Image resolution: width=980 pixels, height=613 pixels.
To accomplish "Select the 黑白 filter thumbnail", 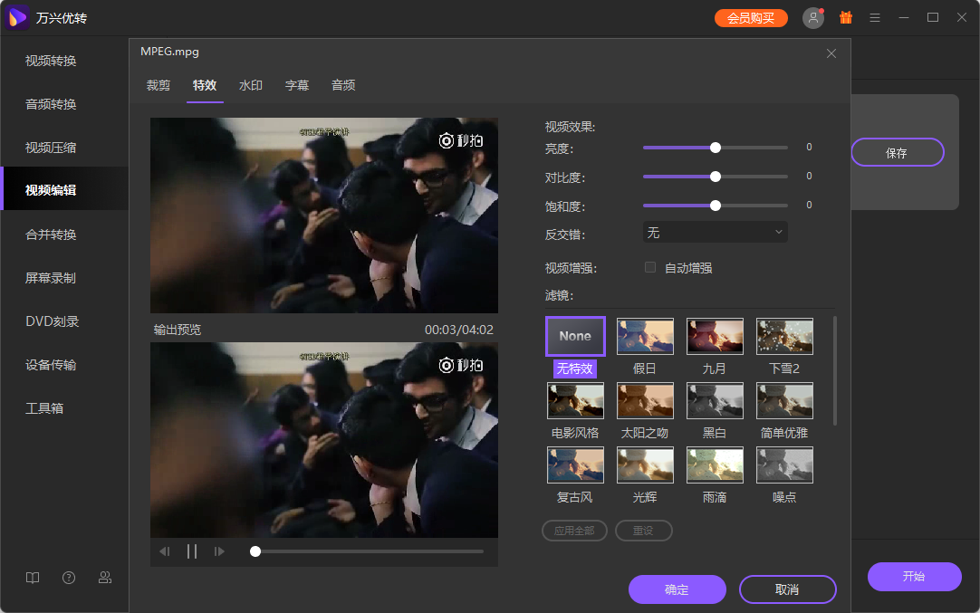I will click(x=715, y=400).
